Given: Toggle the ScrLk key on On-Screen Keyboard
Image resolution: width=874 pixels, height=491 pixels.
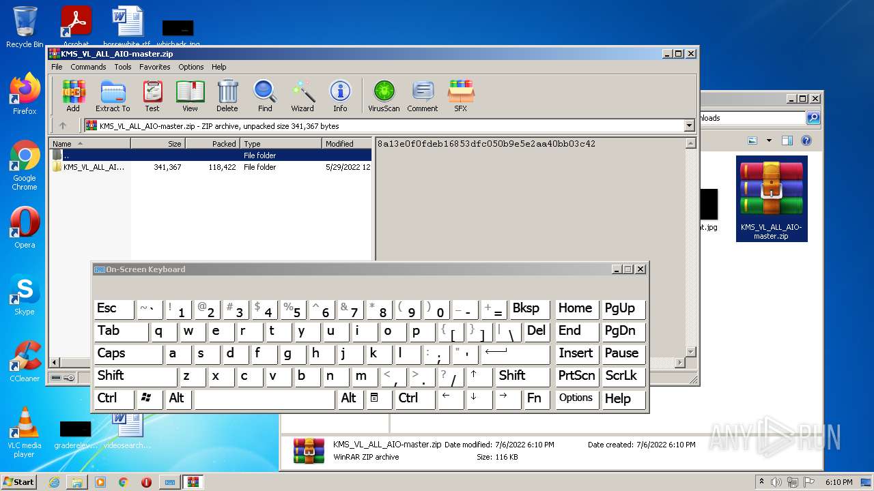Looking at the screenshot, I should click(623, 376).
